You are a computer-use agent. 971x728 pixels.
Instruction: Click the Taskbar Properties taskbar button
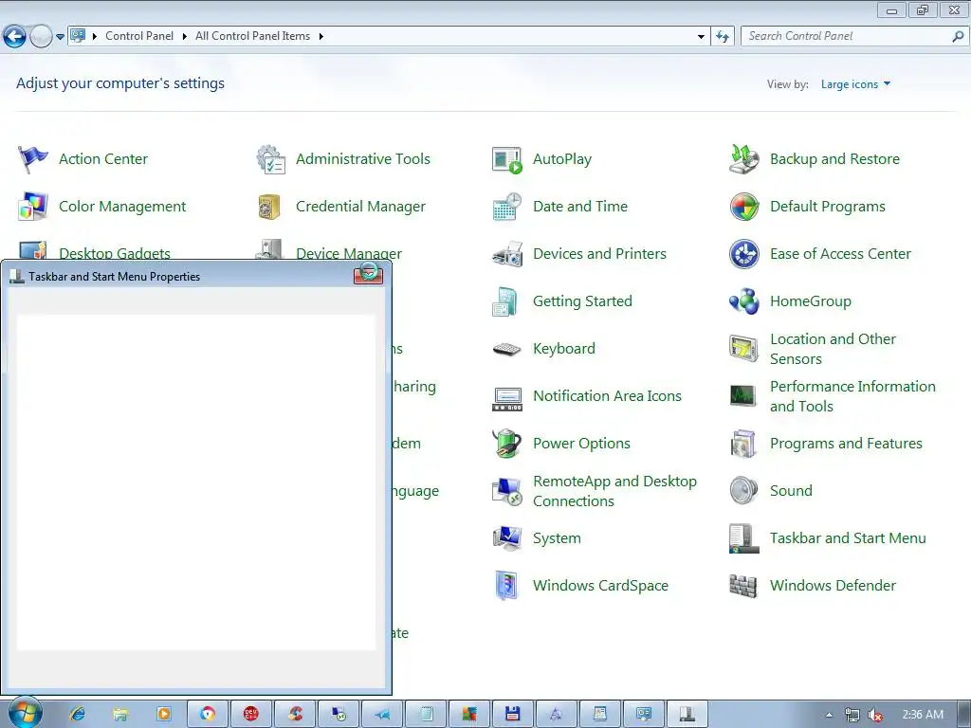(x=687, y=715)
